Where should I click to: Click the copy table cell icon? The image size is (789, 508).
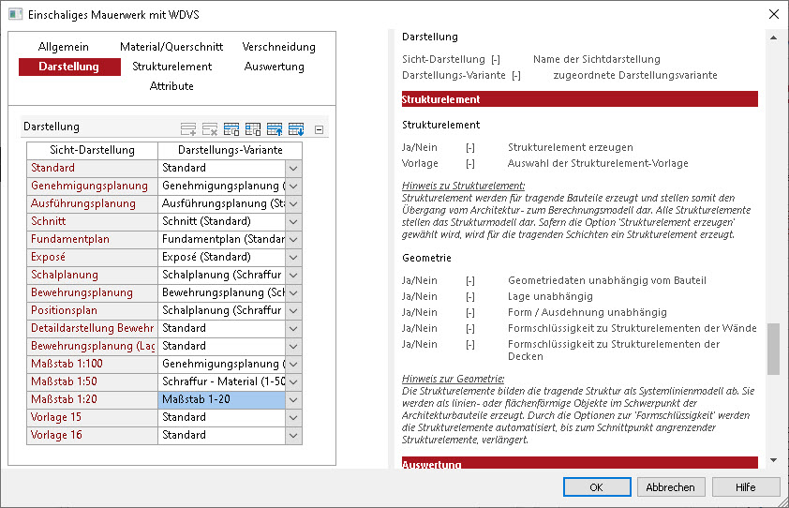tap(253, 129)
